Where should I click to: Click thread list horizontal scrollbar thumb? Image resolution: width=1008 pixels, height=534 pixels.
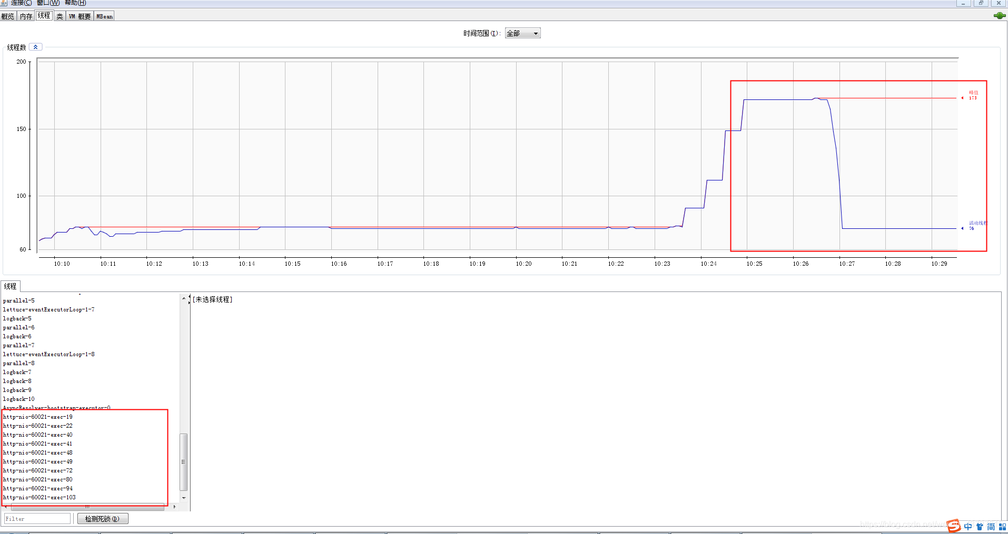tap(87, 507)
